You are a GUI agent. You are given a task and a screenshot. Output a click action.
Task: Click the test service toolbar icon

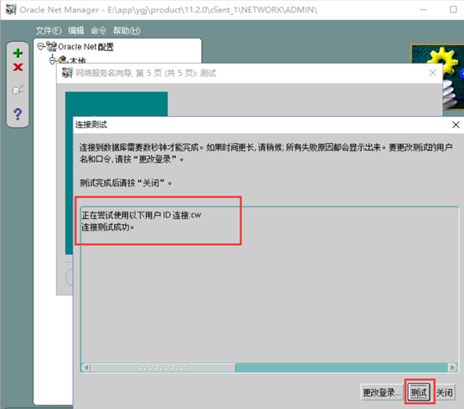18,89
